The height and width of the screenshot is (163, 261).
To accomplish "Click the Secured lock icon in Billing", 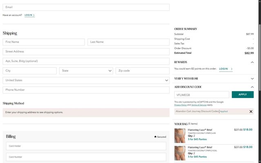I will (x=155, y=137).
